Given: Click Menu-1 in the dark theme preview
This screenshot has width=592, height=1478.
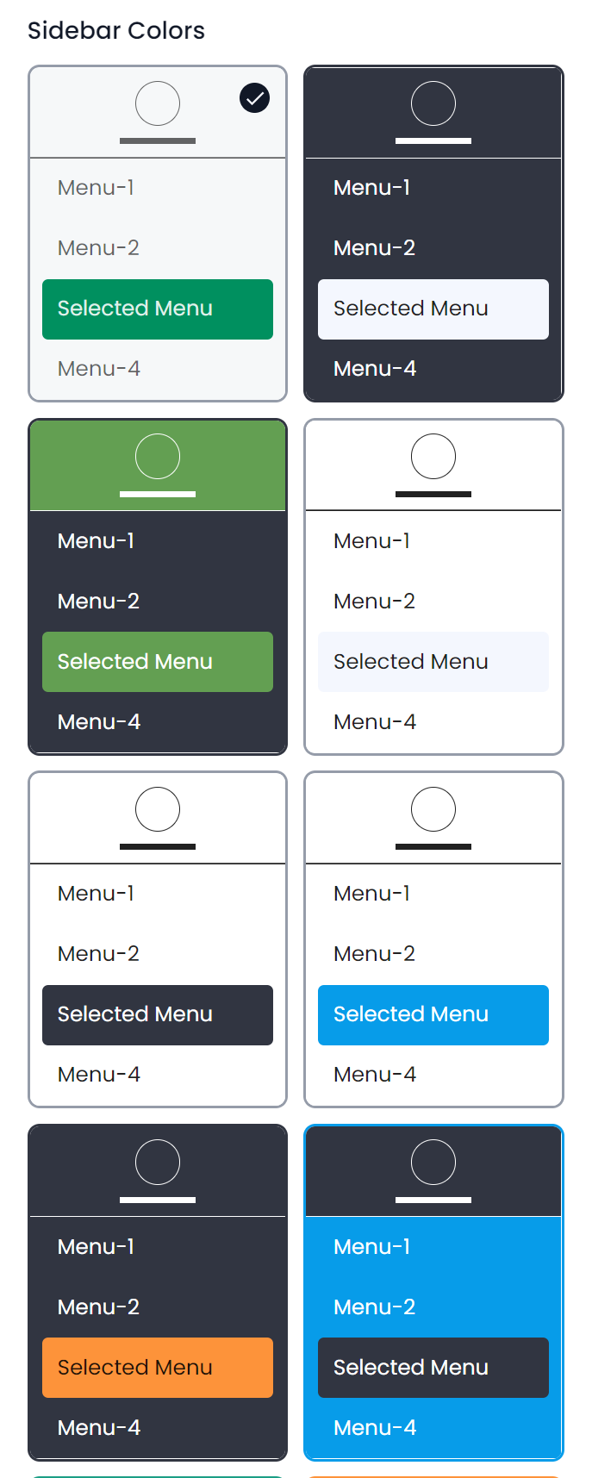Looking at the screenshot, I should [x=371, y=188].
